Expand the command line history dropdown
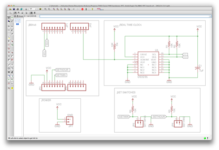Screen dimensions: 219x150 [210, 16]
